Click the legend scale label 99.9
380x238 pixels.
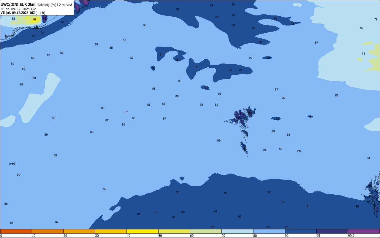(x=351, y=236)
